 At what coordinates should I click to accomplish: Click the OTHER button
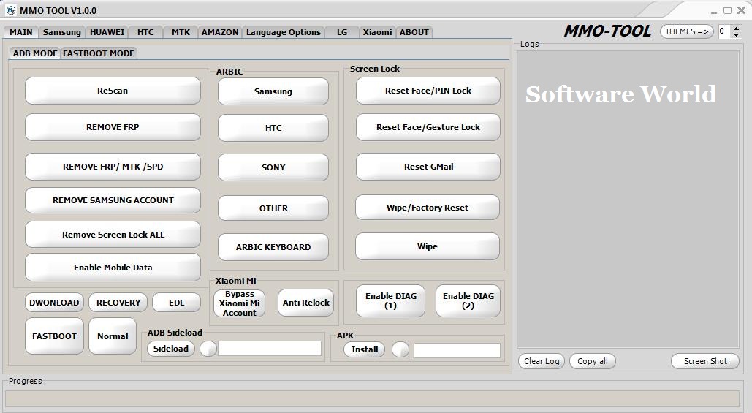coord(273,208)
